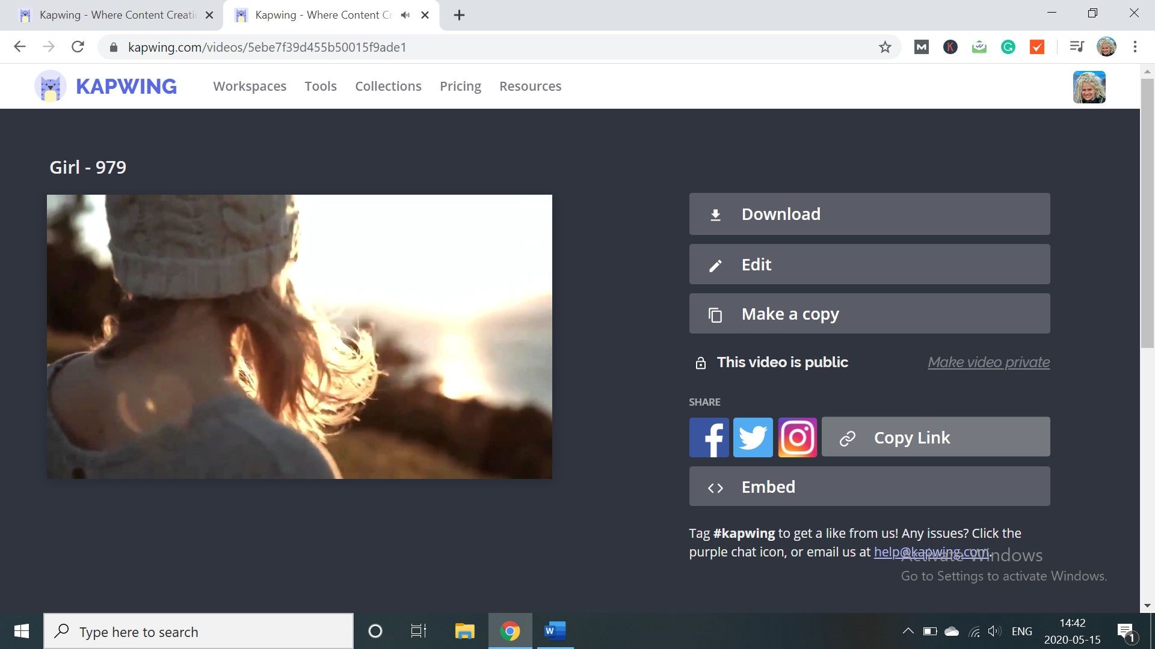Image resolution: width=1155 pixels, height=649 pixels.
Task: Share the video on Facebook
Action: pos(709,437)
